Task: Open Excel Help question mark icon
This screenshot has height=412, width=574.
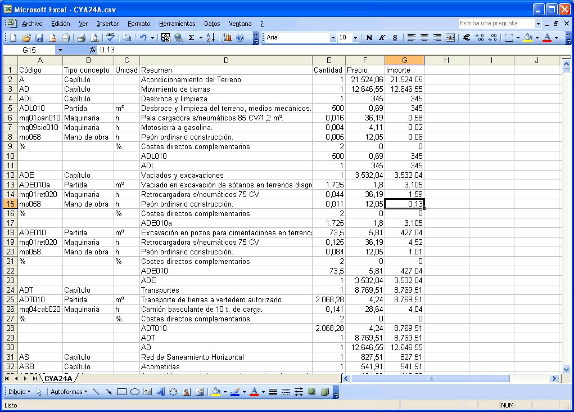Action: coord(240,38)
